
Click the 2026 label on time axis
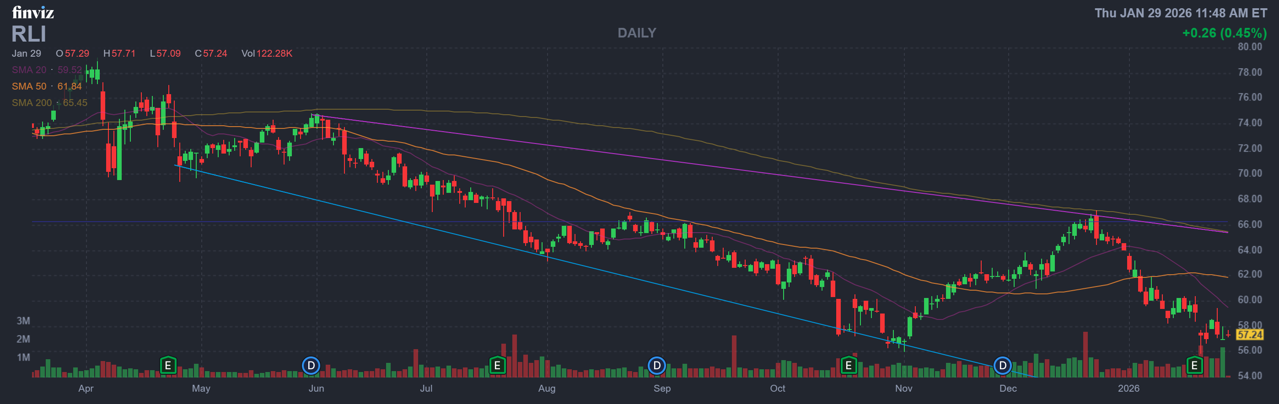point(1128,388)
